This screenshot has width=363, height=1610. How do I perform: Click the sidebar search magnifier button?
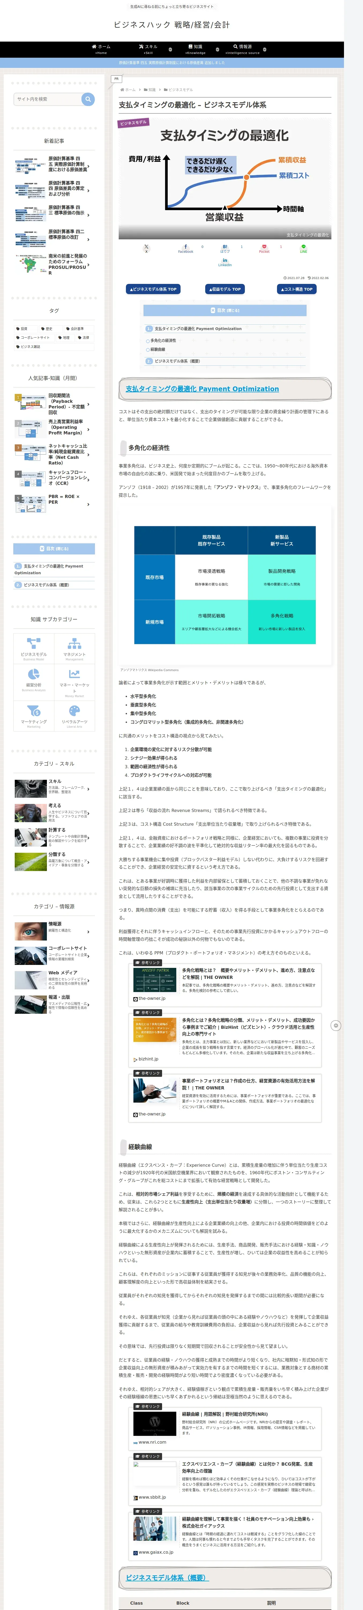88,99
